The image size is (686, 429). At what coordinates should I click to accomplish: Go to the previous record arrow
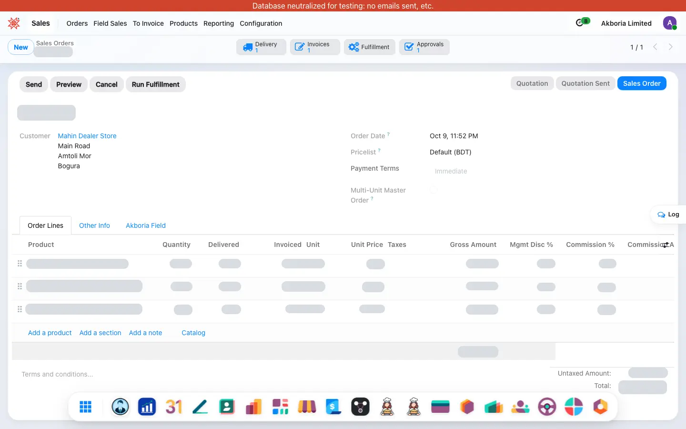(655, 47)
